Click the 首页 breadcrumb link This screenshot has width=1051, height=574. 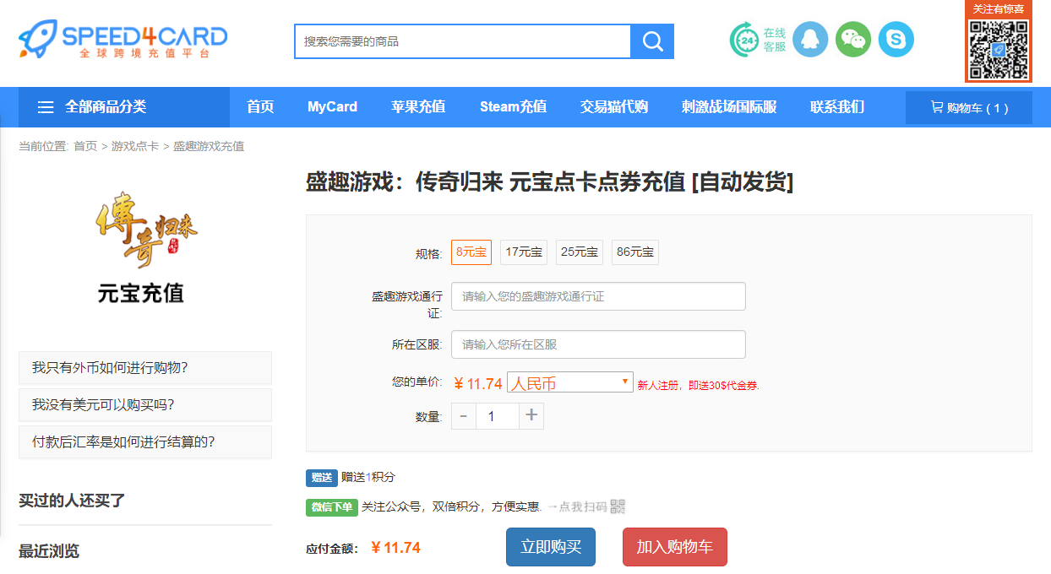tap(85, 146)
